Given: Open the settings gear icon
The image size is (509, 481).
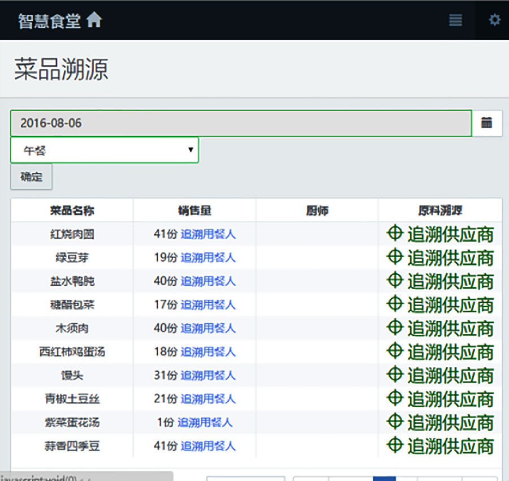Looking at the screenshot, I should (495, 20).
